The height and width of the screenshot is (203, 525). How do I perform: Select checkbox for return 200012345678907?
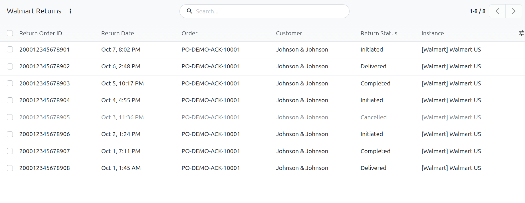point(10,151)
